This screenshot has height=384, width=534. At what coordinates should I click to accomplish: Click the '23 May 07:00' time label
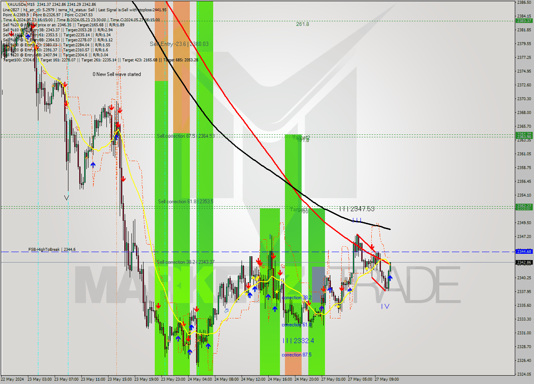(67, 379)
